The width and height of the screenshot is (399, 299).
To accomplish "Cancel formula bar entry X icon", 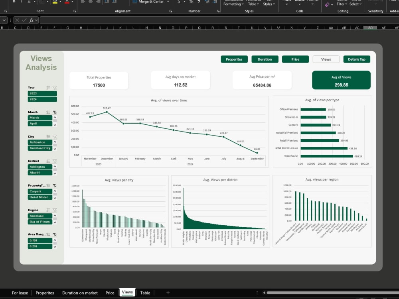I will point(17,20).
